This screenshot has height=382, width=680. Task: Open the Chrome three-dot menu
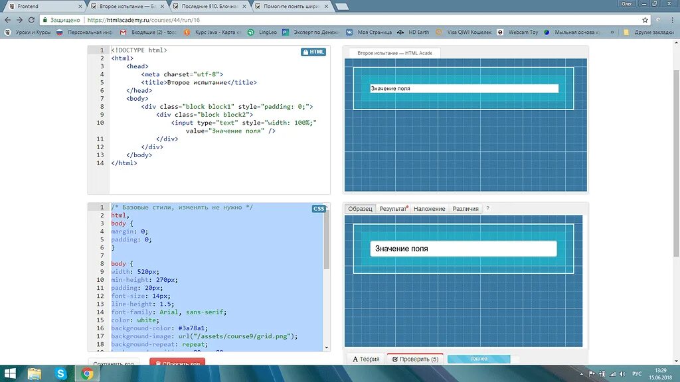pos(673,20)
